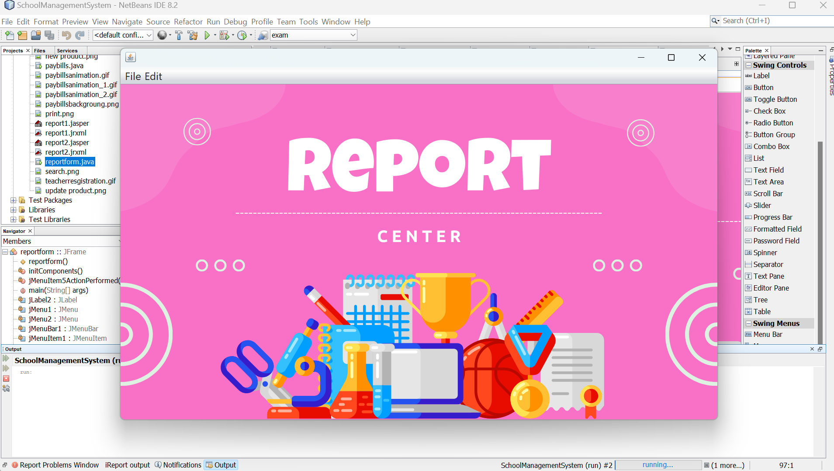The height and width of the screenshot is (471, 834).
Task: Click Clean and Build Project icon
Action: [x=193, y=35]
